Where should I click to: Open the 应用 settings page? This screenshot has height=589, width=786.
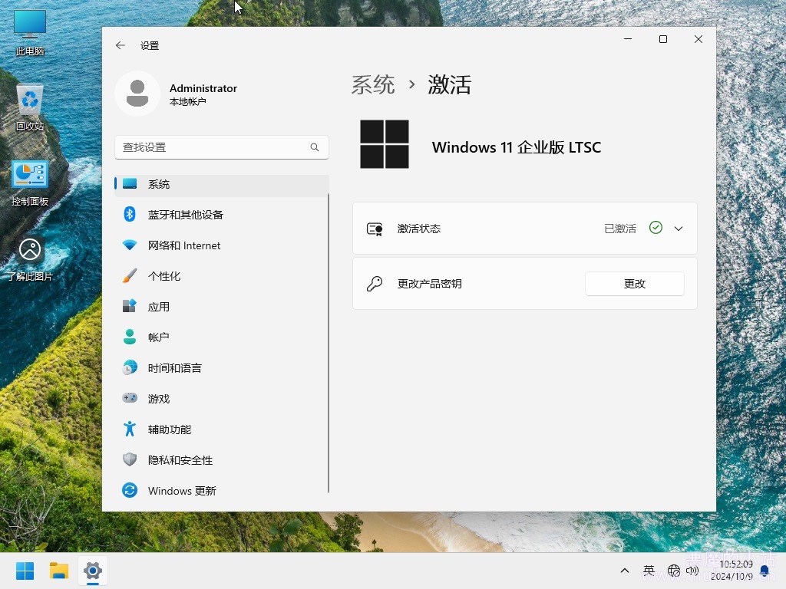pyautogui.click(x=222, y=307)
